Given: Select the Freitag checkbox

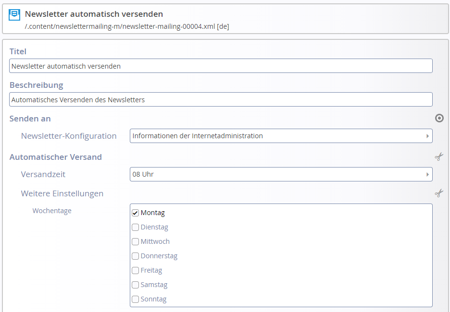Looking at the screenshot, I should [135, 270].
